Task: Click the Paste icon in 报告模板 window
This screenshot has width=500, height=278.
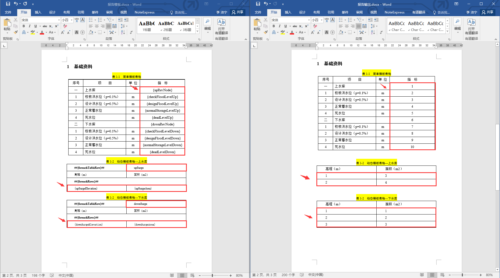Action: (7, 23)
